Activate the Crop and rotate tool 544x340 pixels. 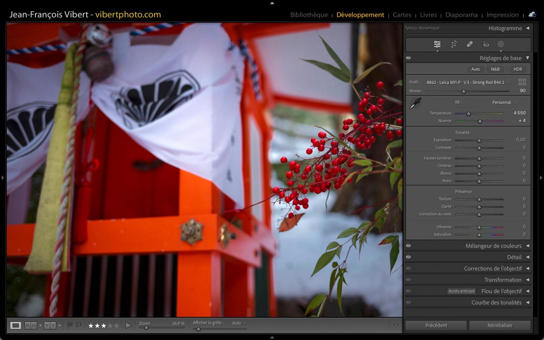tap(453, 44)
